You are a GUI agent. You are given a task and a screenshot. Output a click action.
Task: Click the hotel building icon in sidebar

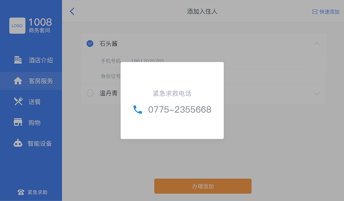pos(18,60)
